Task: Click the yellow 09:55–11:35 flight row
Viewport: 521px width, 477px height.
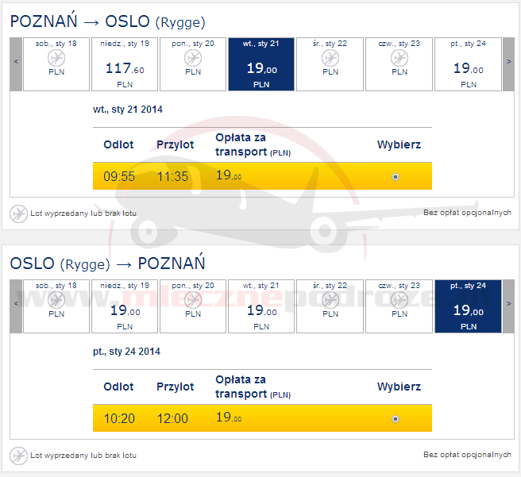Action: coord(262,176)
